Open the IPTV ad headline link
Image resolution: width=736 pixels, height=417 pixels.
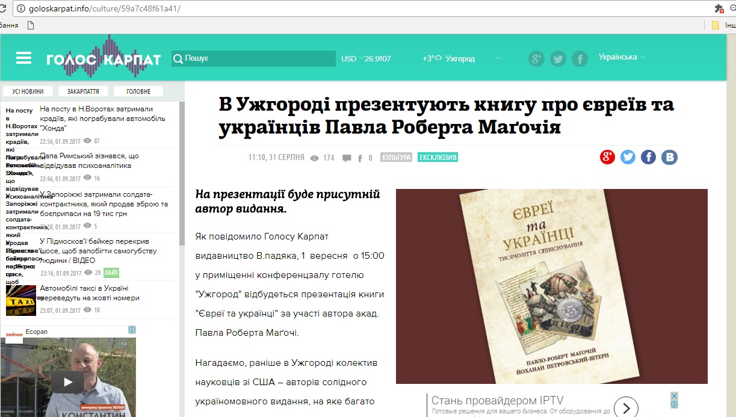pyautogui.click(x=498, y=401)
